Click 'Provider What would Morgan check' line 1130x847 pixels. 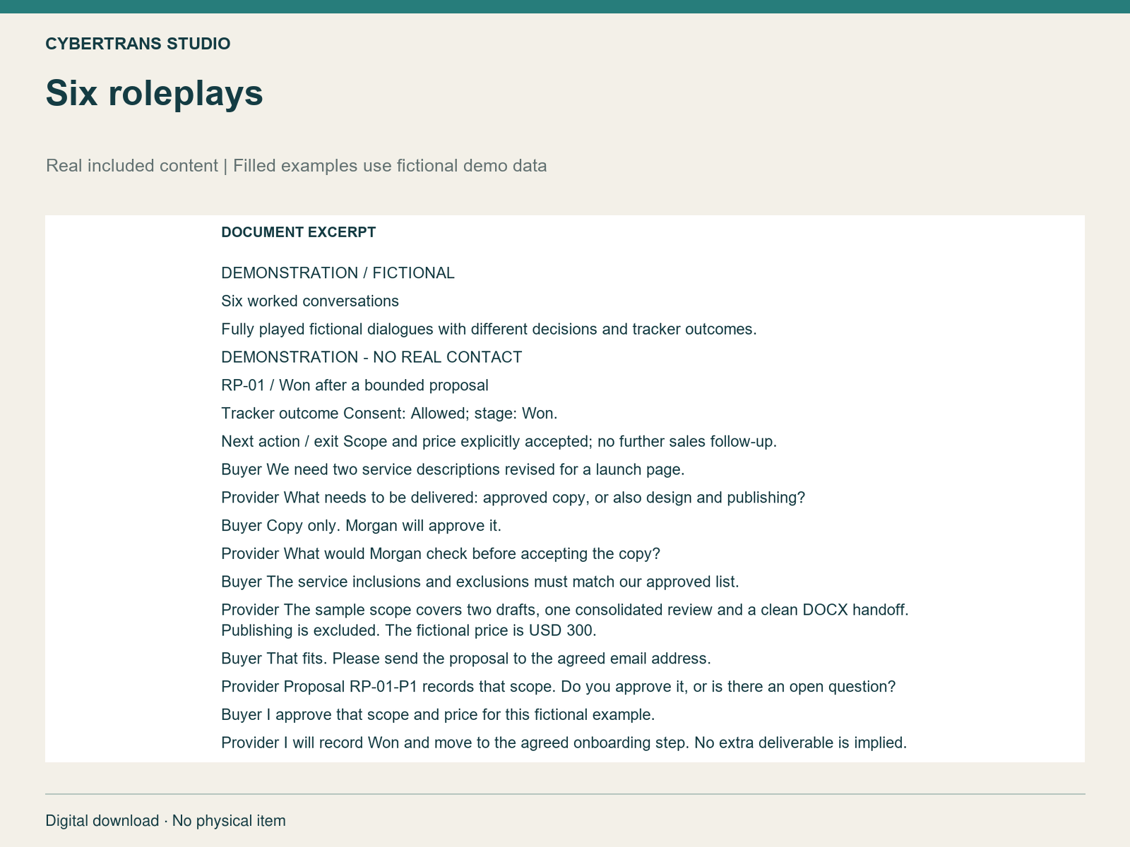pos(441,554)
